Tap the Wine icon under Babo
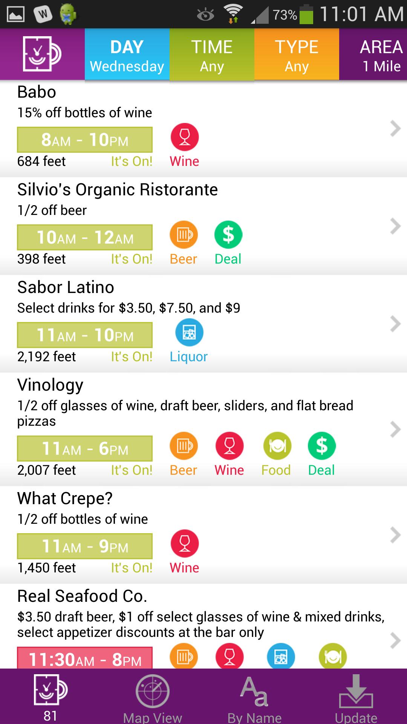The image size is (407, 724). (x=185, y=137)
